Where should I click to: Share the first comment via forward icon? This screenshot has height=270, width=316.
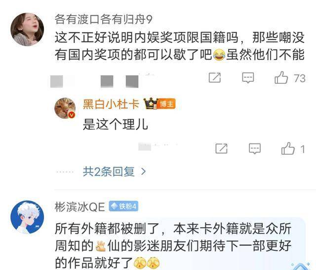(x=215, y=77)
